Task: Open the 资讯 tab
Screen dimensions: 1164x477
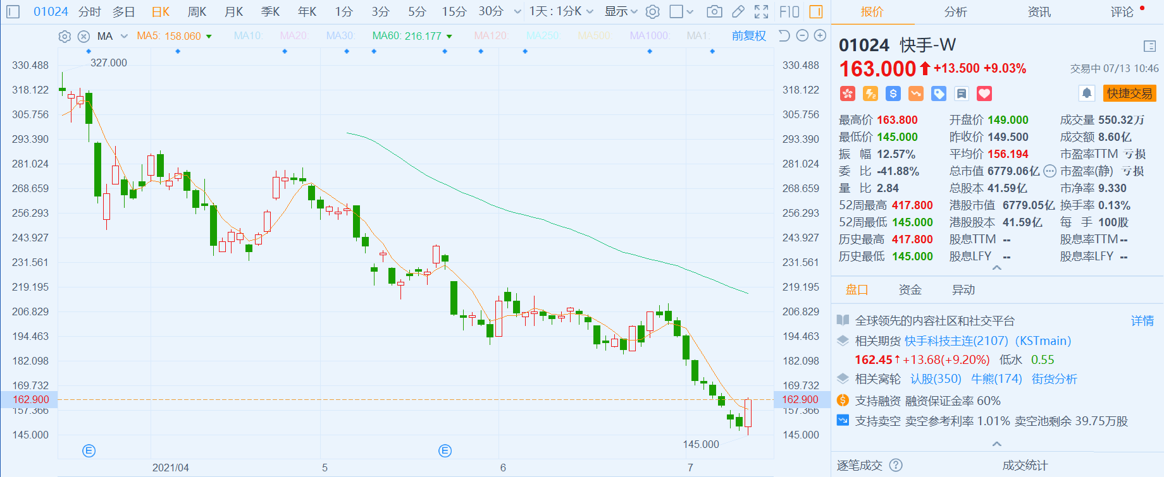Action: tap(1039, 12)
